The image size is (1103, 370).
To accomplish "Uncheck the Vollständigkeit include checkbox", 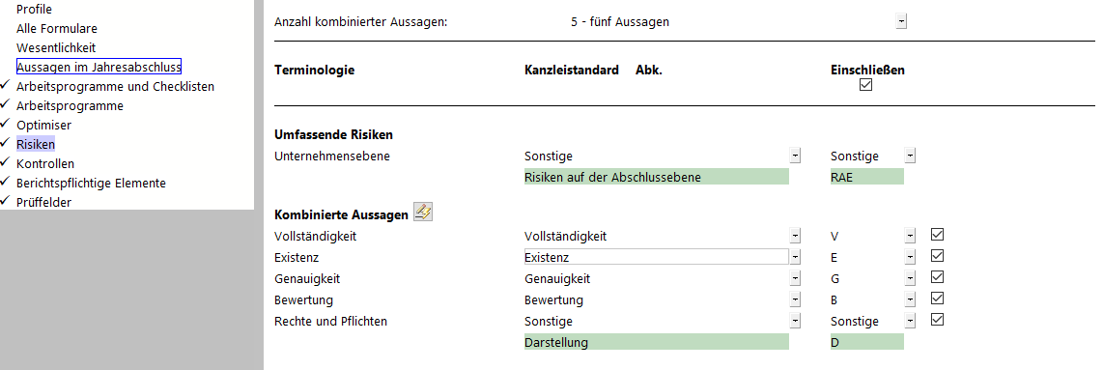I will [937, 235].
